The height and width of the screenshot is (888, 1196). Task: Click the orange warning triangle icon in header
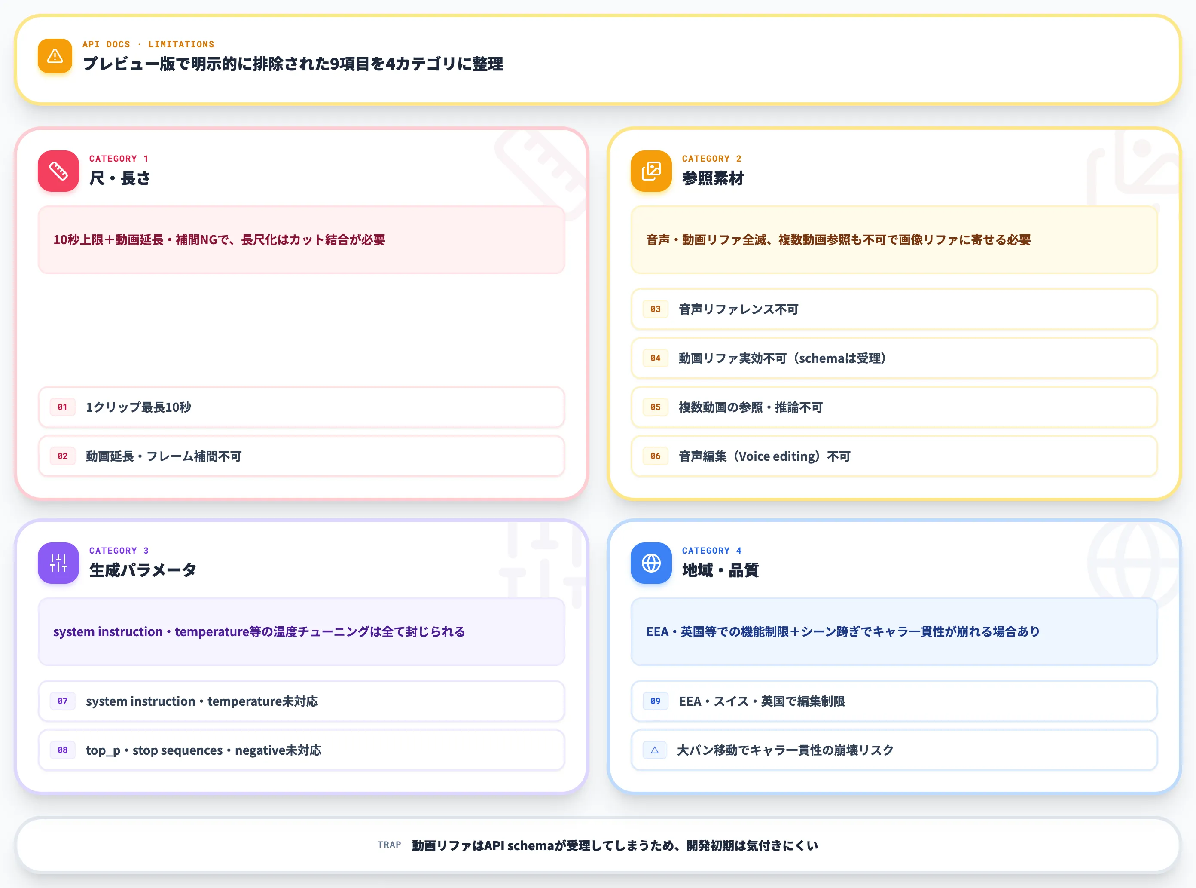click(x=55, y=56)
